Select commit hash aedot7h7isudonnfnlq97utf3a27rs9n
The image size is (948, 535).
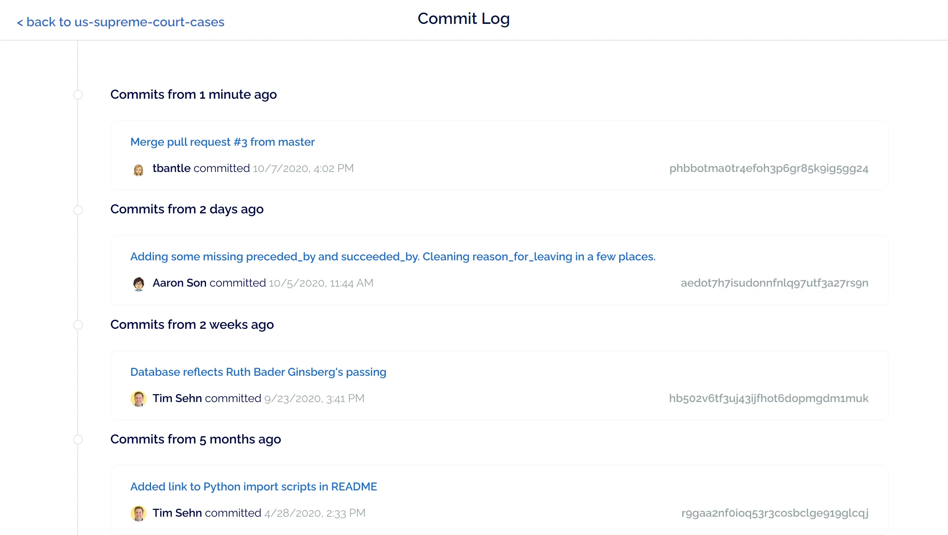point(775,283)
